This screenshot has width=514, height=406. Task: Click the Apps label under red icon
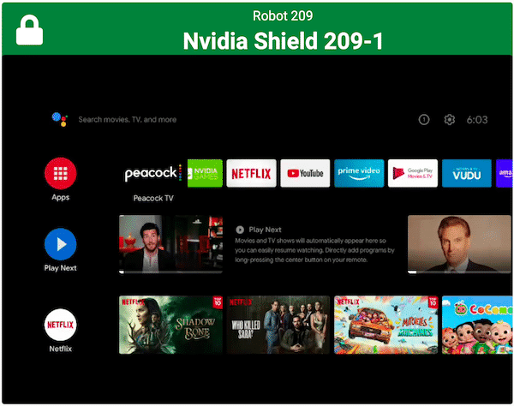point(60,197)
